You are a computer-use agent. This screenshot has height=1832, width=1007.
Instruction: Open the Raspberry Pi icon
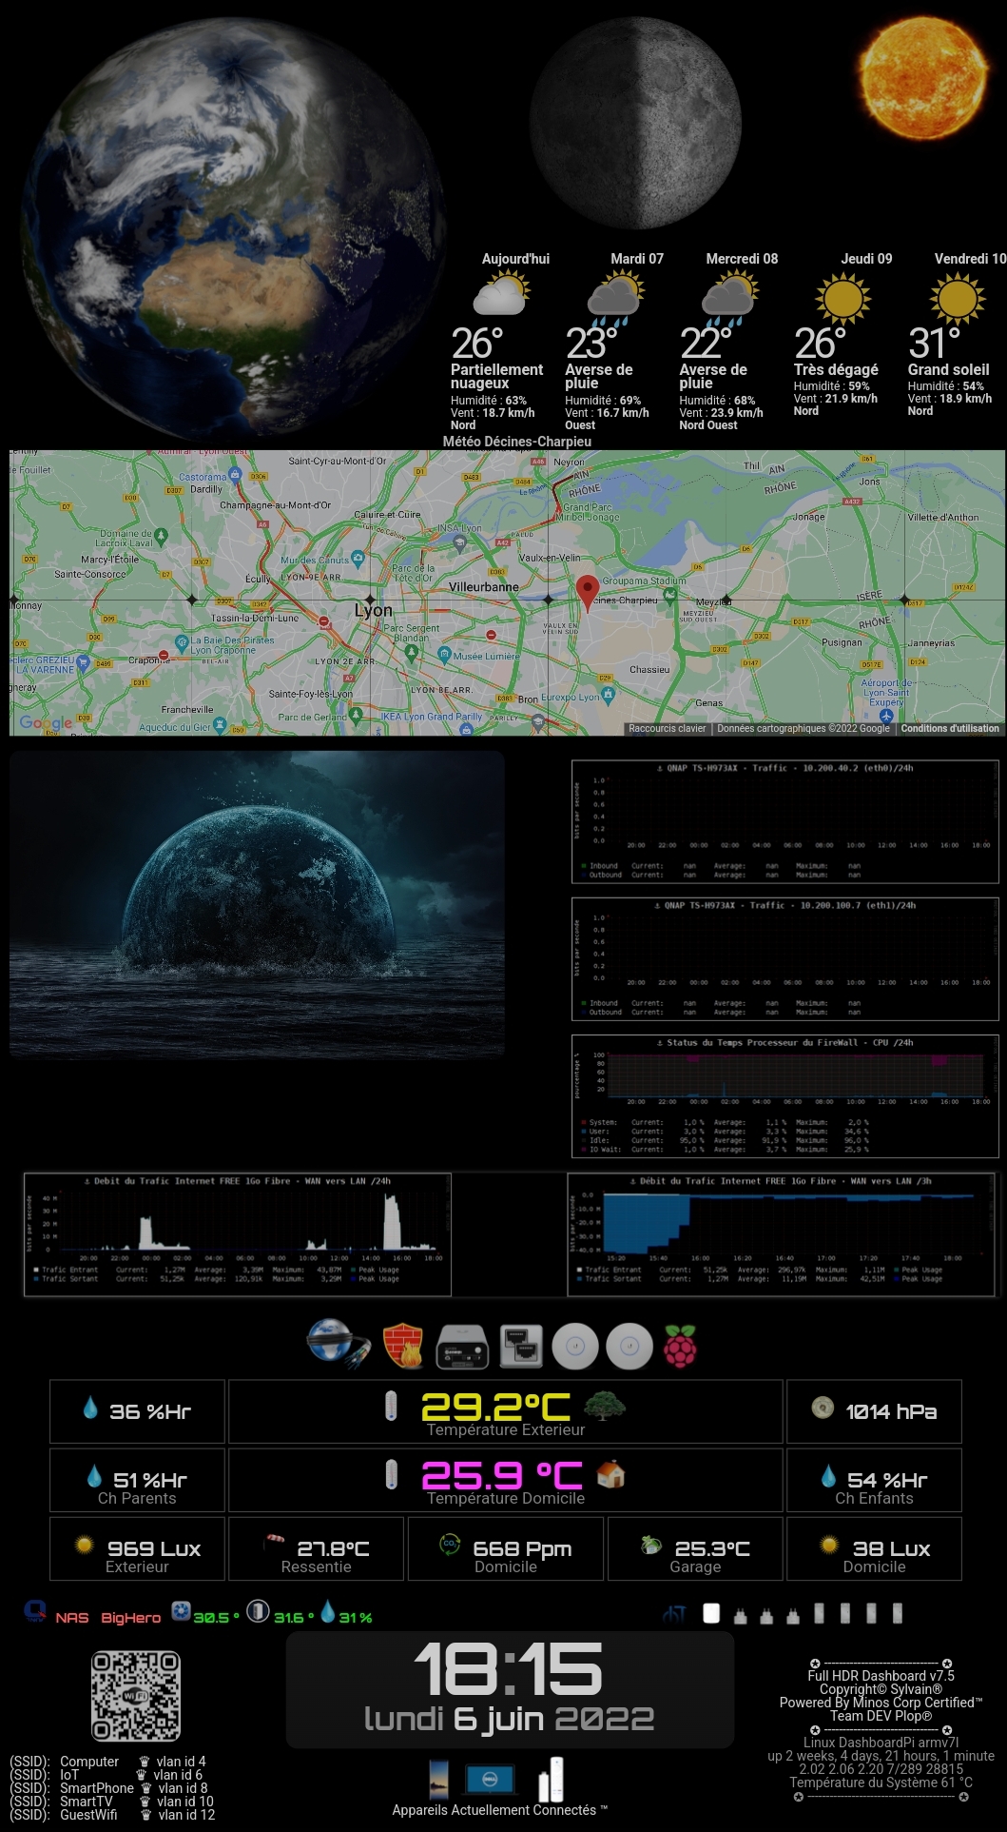[680, 1347]
